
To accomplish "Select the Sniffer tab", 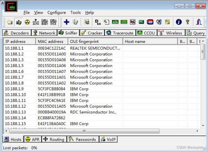I will pos(68,33).
